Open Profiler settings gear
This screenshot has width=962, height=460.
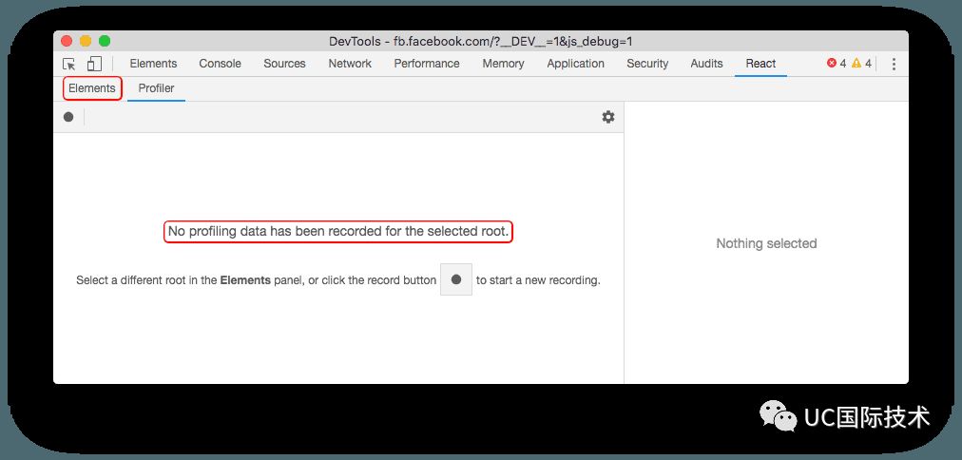(608, 117)
